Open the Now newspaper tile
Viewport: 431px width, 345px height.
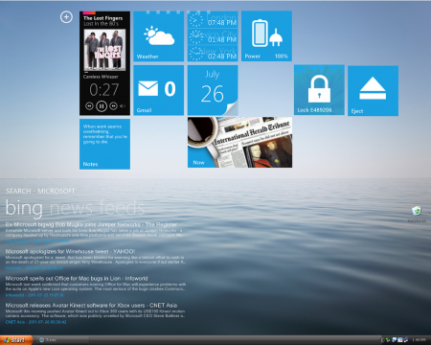click(x=239, y=143)
